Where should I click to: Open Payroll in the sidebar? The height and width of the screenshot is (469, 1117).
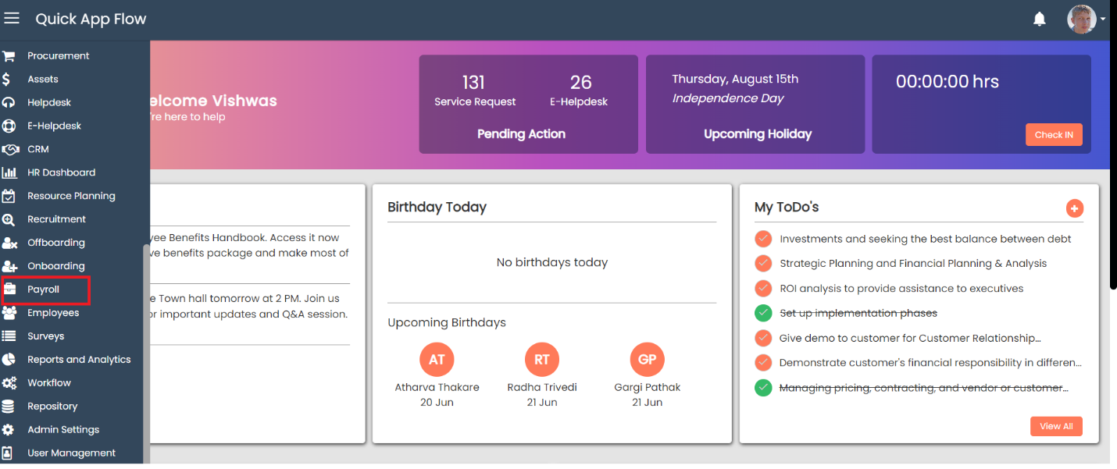(x=44, y=290)
